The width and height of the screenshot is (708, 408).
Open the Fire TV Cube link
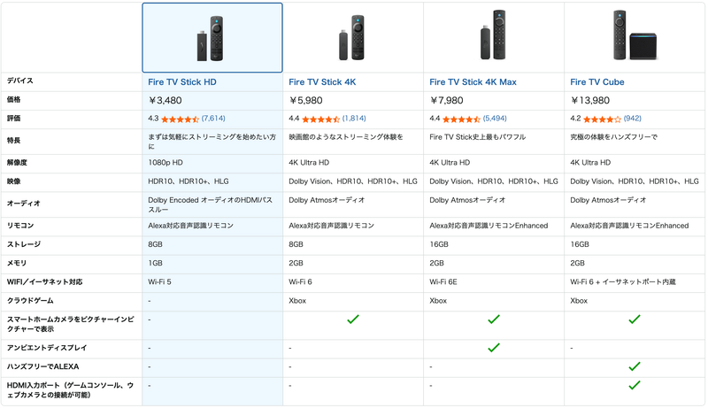click(x=601, y=81)
